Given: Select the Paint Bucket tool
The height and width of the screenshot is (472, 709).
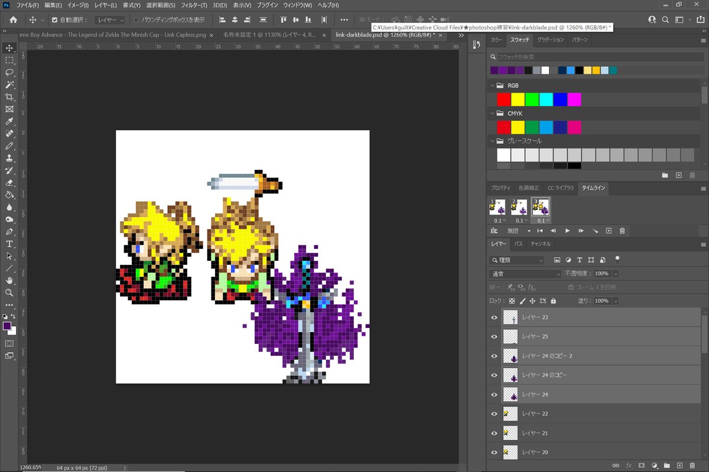Looking at the screenshot, I should point(9,195).
